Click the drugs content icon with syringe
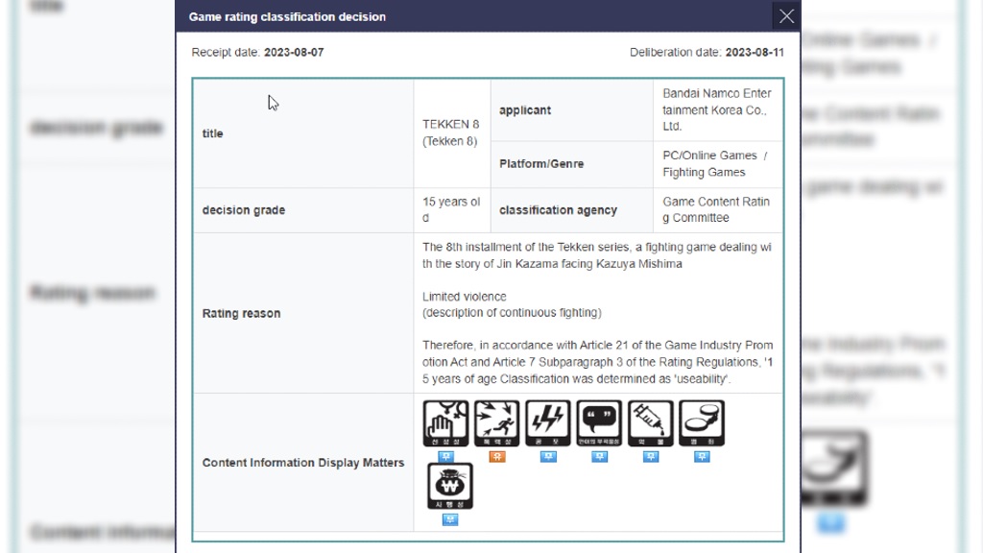This screenshot has height=553, width=983. click(x=651, y=423)
